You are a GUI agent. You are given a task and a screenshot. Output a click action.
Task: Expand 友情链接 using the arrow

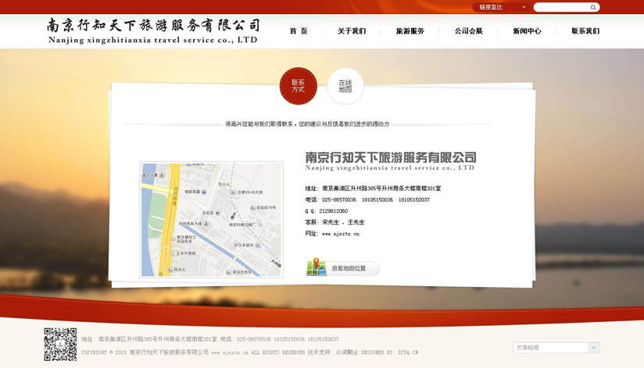[593, 348]
